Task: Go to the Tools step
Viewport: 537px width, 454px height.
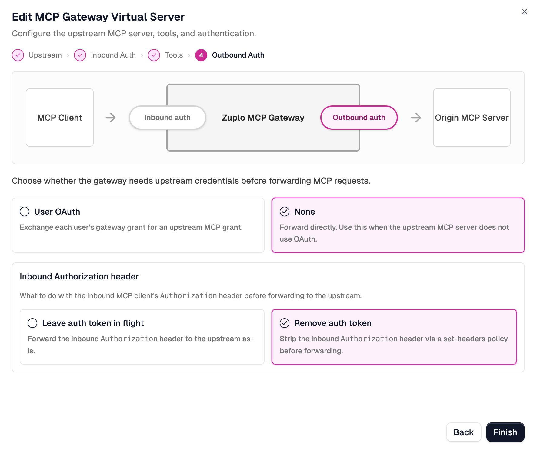Action: coord(174,55)
